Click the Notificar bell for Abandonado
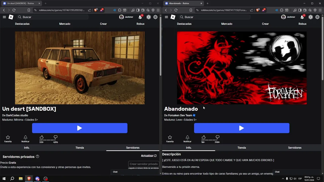The image size is (324, 182). 187,137
